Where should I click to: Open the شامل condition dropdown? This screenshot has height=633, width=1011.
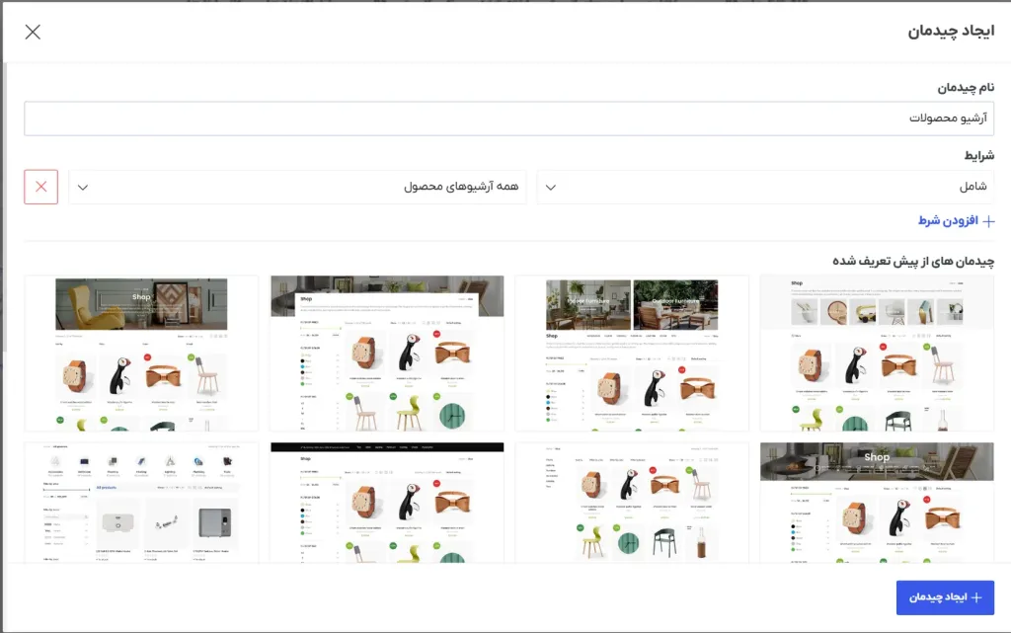[x=765, y=187]
